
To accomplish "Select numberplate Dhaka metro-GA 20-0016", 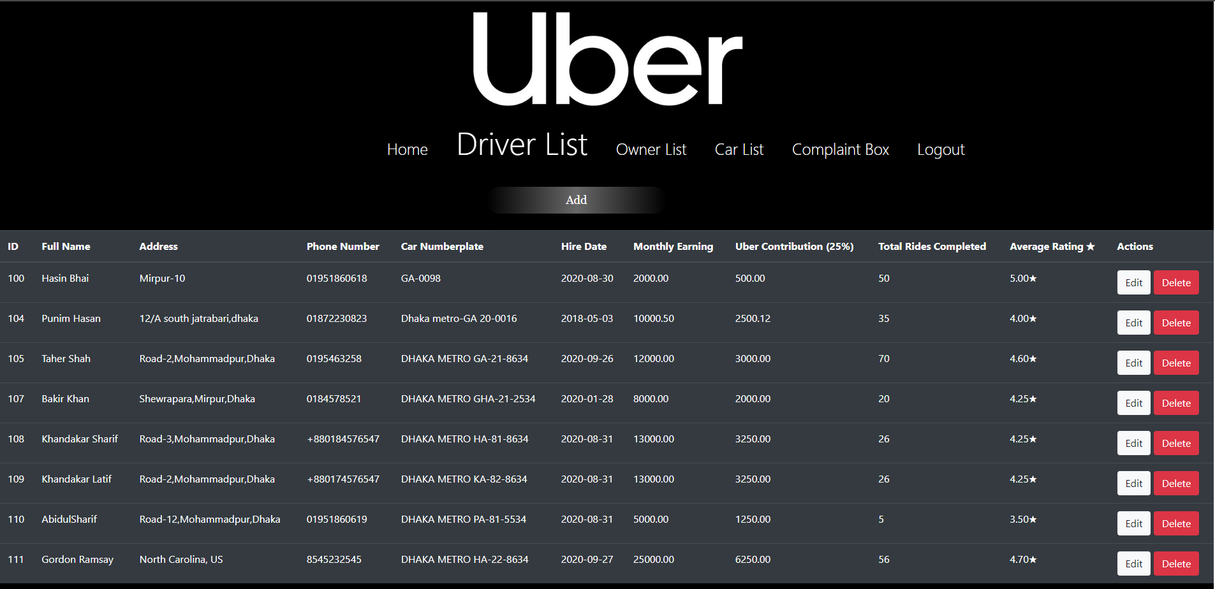I will (459, 318).
